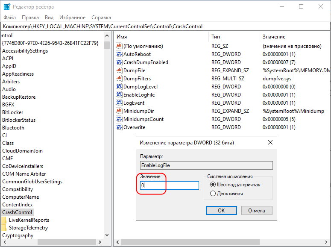The image size is (331, 247).
Task: Open the Вид menu
Action: [49, 18]
